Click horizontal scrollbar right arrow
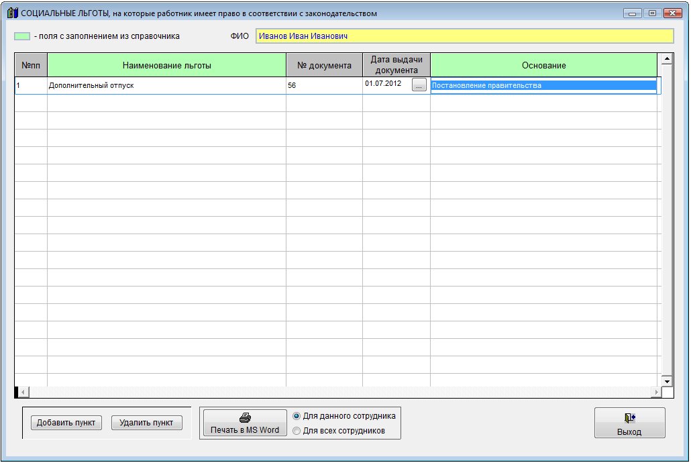This screenshot has width=691, height=463. click(657, 392)
